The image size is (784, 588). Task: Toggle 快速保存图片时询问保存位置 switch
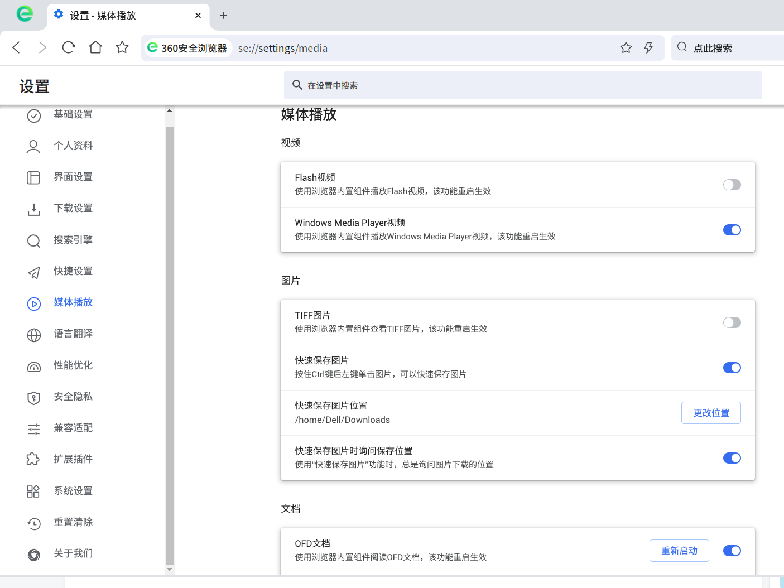coord(732,458)
